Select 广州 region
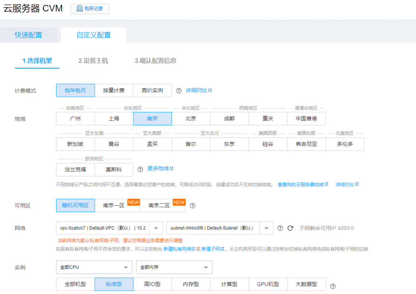Viewport: 416px width, 294px height. [75, 119]
